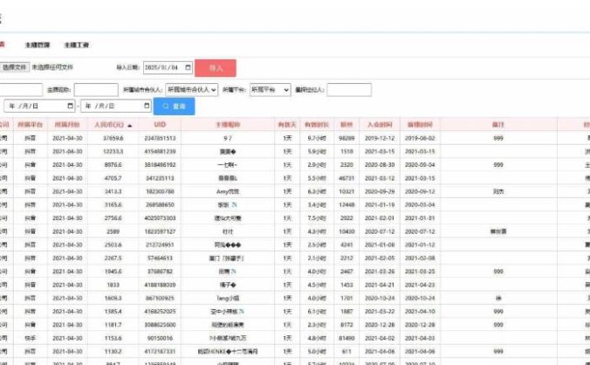Select the cell with amount 1945.6

(113, 272)
